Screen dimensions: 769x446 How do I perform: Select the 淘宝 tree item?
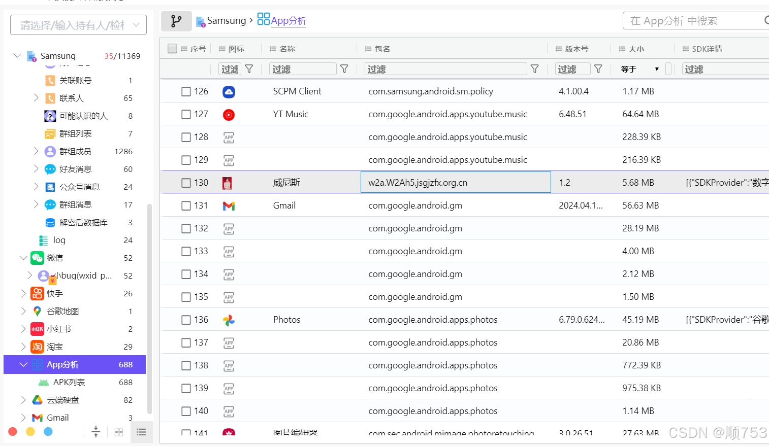pos(55,347)
